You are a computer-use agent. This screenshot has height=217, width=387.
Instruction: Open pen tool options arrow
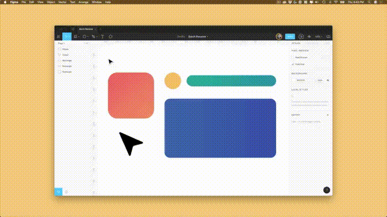(97, 37)
